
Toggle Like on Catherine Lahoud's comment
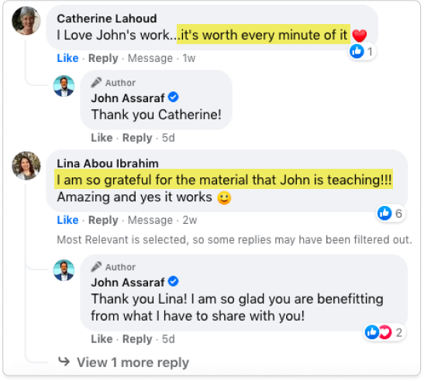pyautogui.click(x=67, y=58)
